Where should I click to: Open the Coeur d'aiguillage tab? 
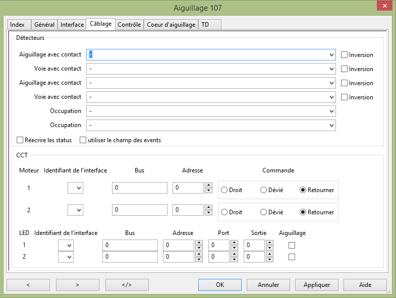pos(171,25)
